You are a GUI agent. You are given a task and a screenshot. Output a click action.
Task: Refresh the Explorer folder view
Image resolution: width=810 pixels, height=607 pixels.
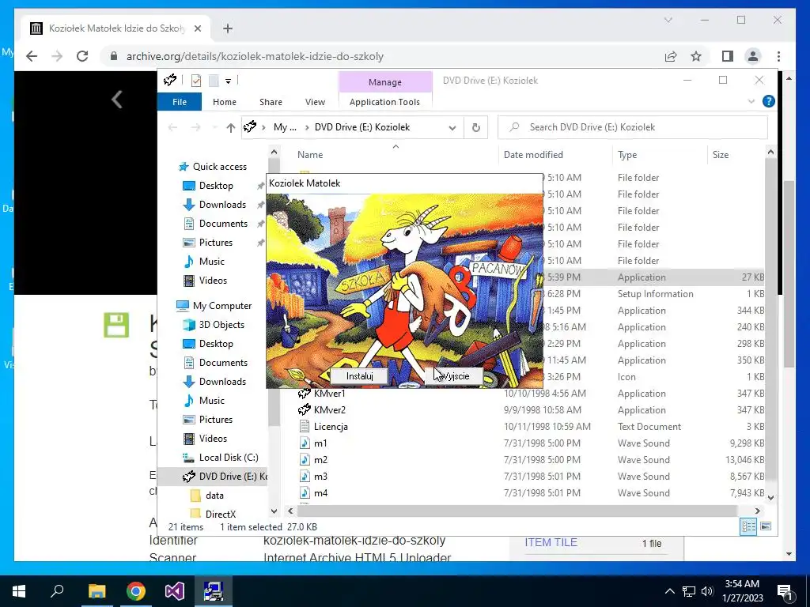coord(475,127)
